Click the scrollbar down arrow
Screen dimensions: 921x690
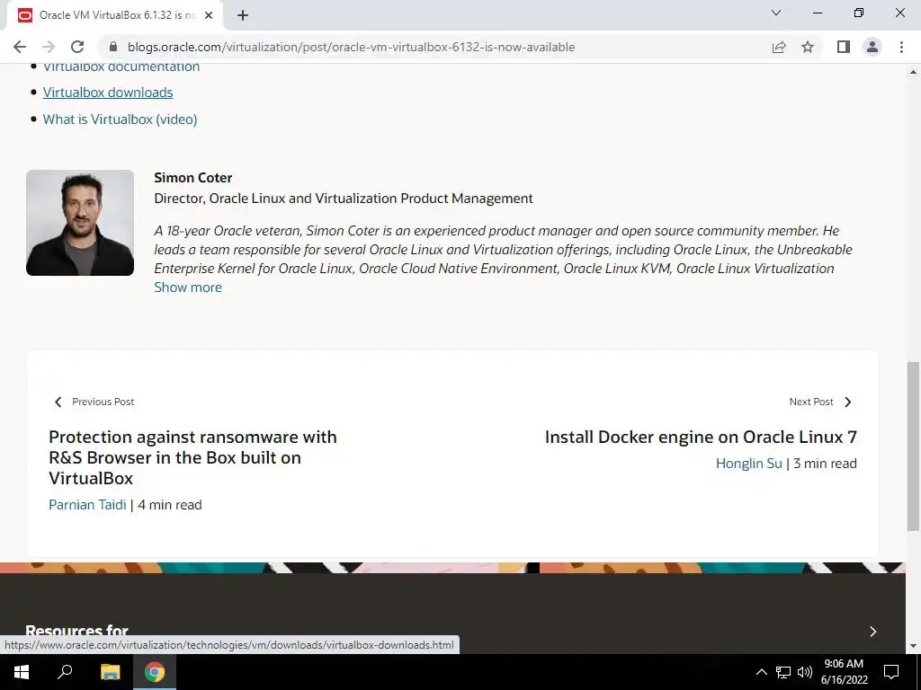click(x=914, y=646)
